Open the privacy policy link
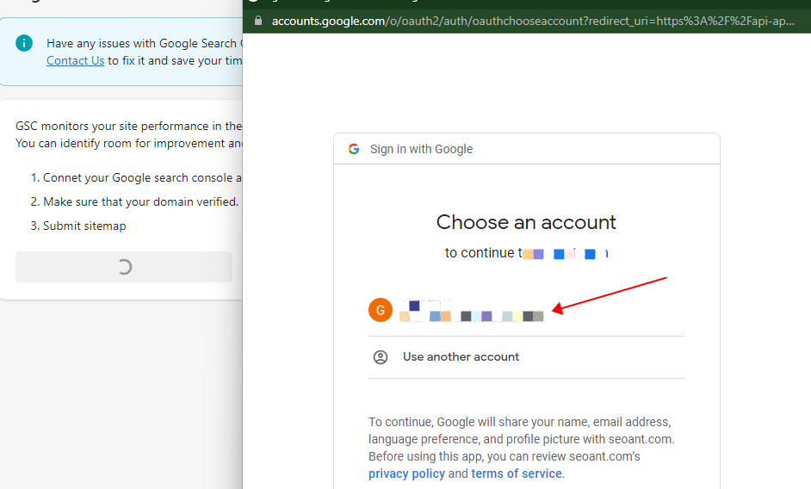Viewport: 811px width, 489px height. [x=406, y=474]
